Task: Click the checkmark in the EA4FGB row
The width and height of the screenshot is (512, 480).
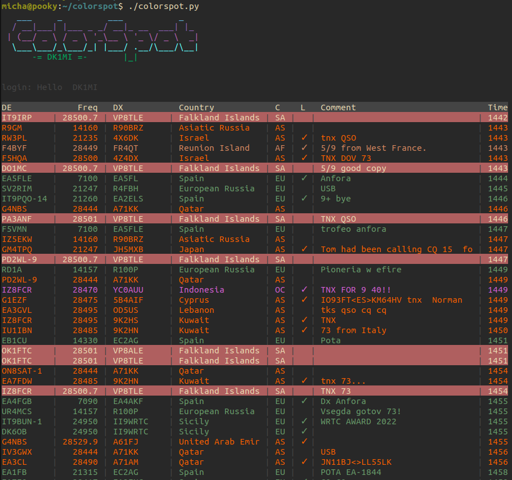Action: (x=304, y=401)
